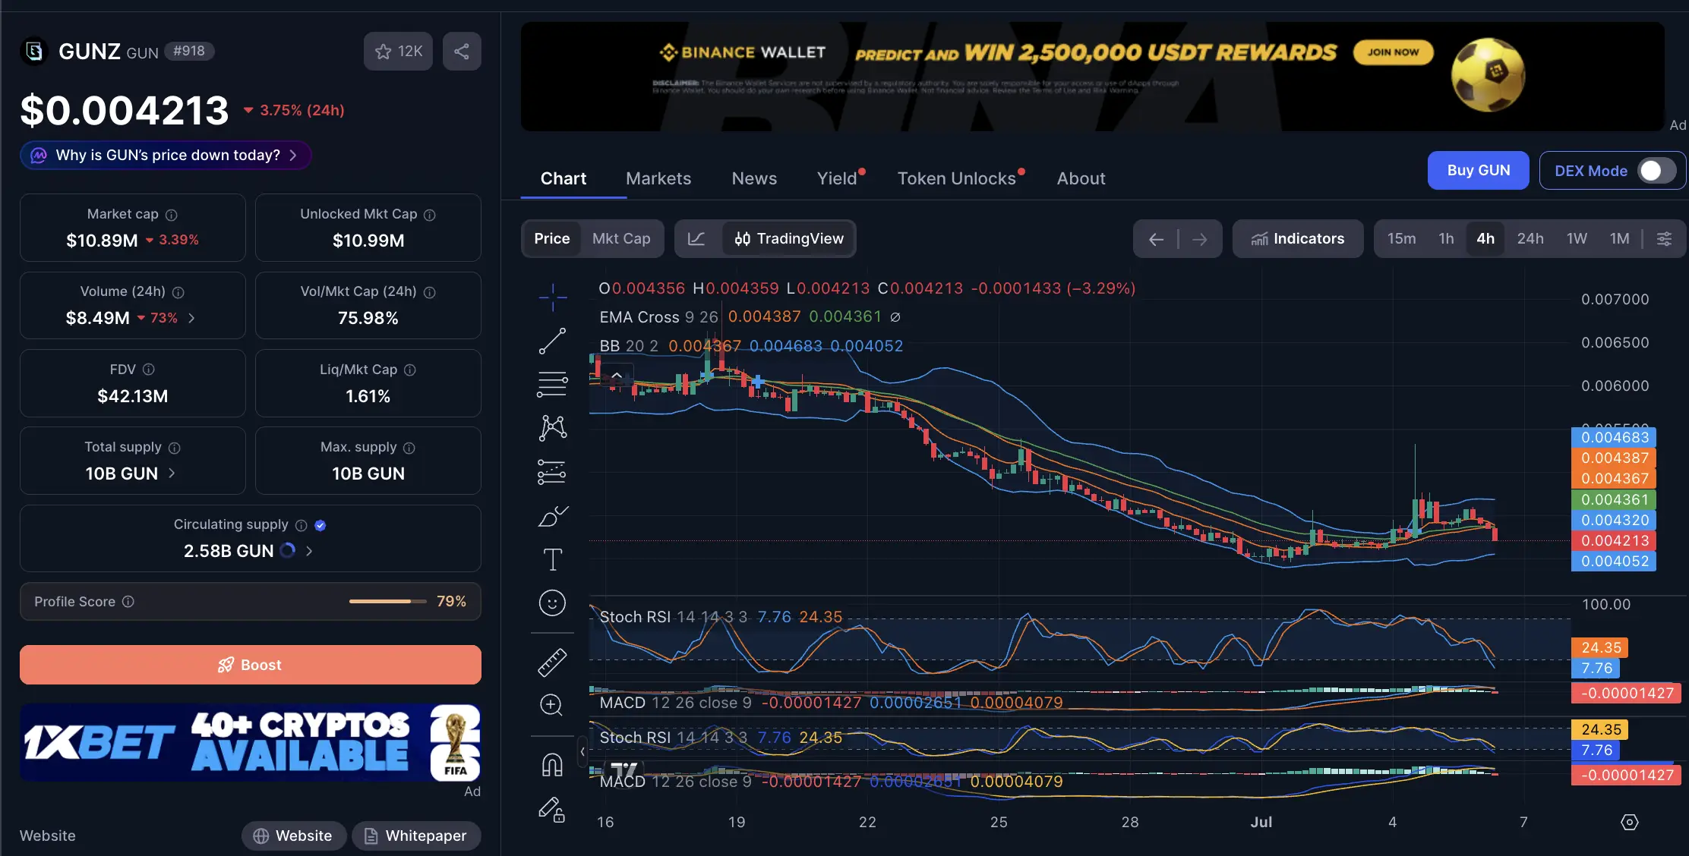Click the orange Boost button
Viewport: 1689px width, 856px height.
click(251, 665)
